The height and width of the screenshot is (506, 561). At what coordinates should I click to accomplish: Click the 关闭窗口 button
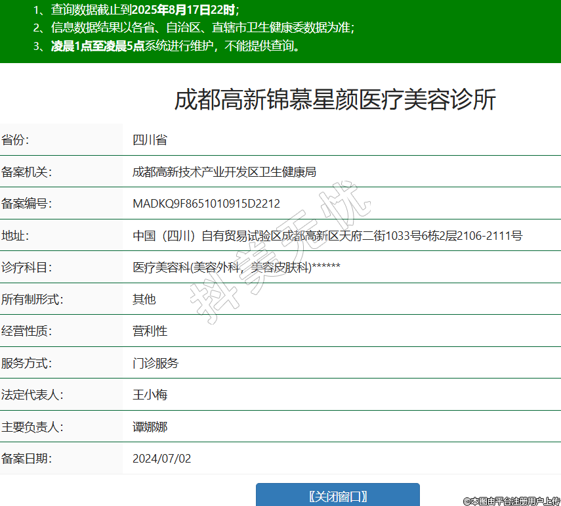(x=337, y=496)
